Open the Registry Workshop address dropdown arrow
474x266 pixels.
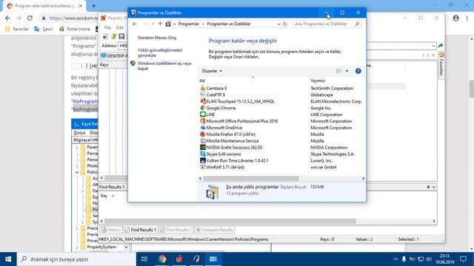[x=433, y=46]
